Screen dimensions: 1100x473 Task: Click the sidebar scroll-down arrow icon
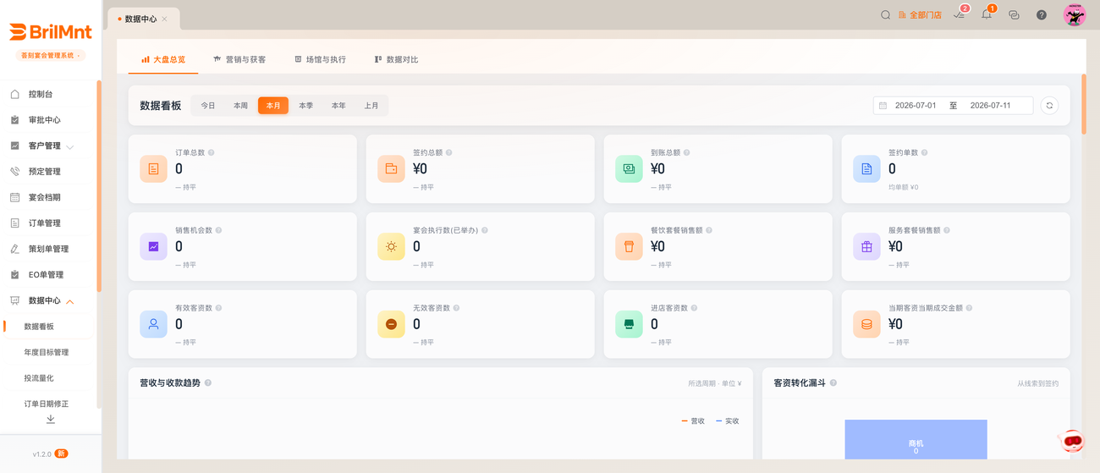click(x=51, y=420)
